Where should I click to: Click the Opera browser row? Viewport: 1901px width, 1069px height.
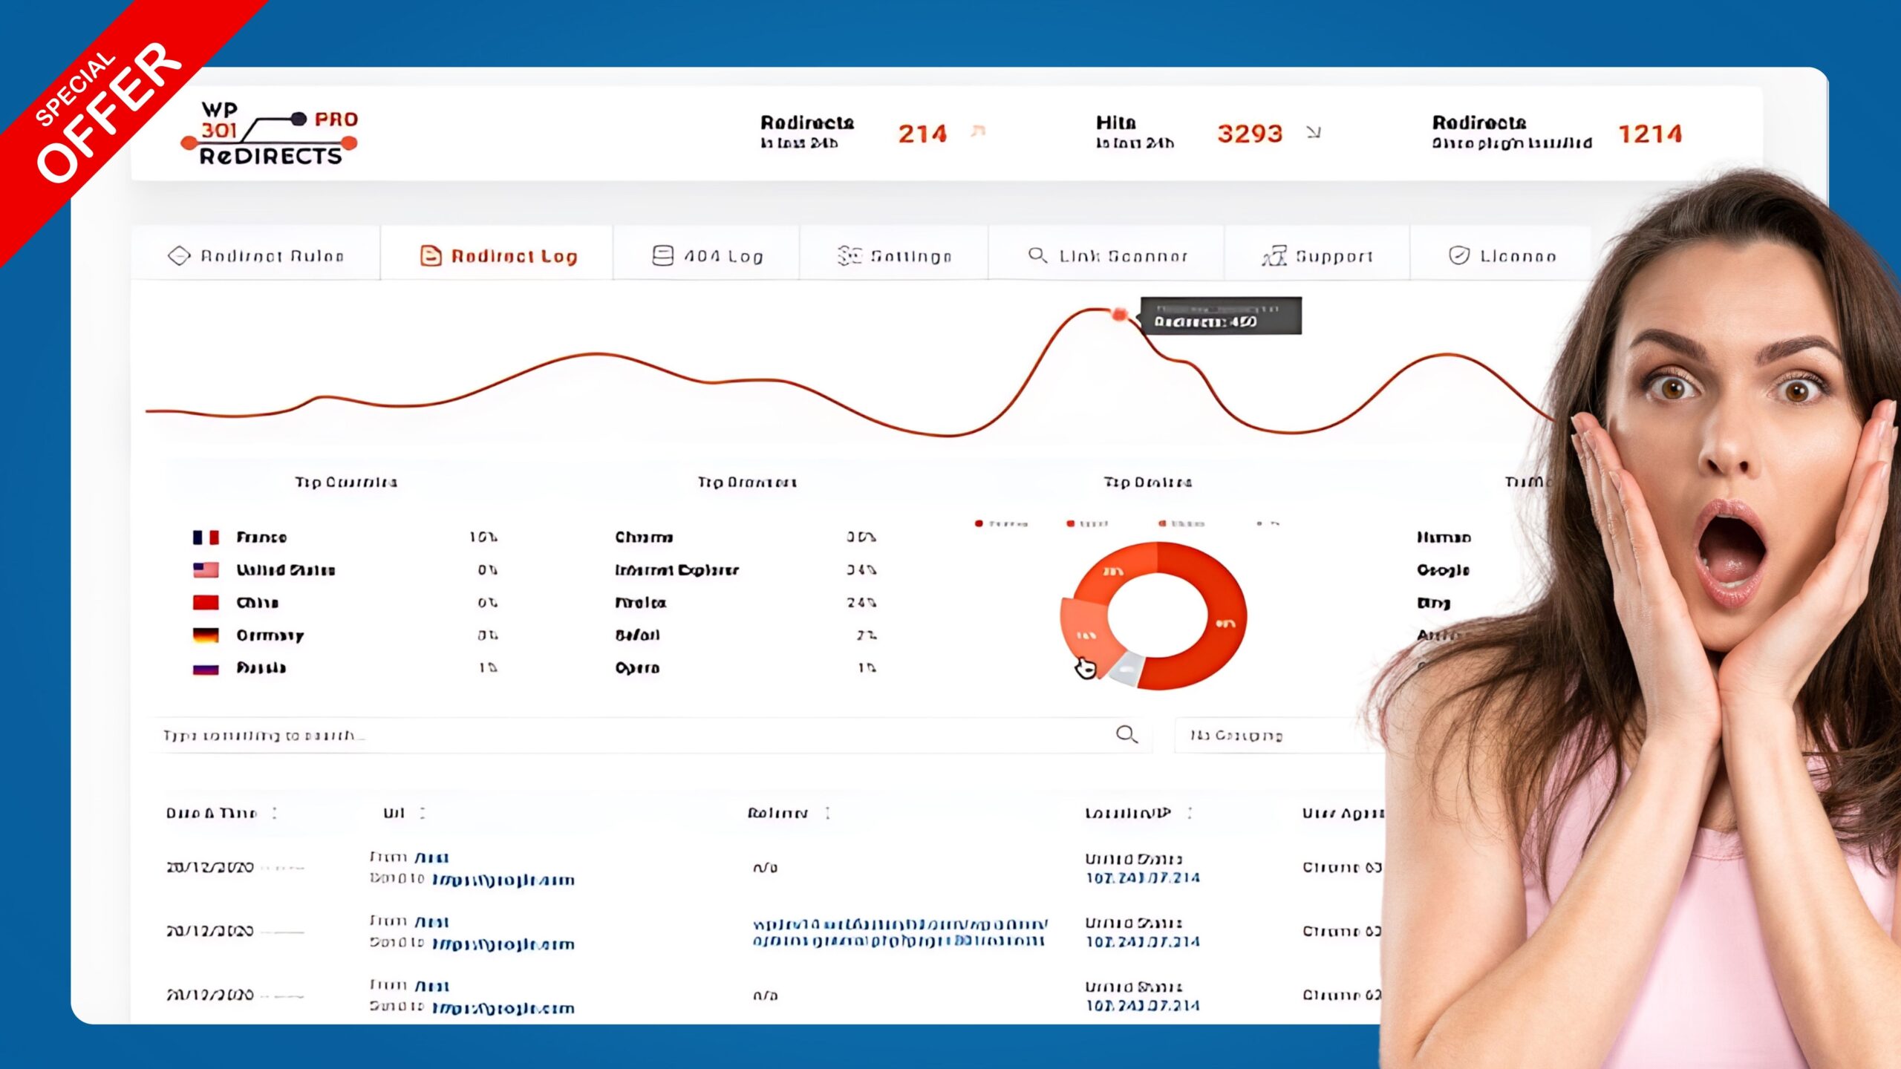[x=746, y=667]
